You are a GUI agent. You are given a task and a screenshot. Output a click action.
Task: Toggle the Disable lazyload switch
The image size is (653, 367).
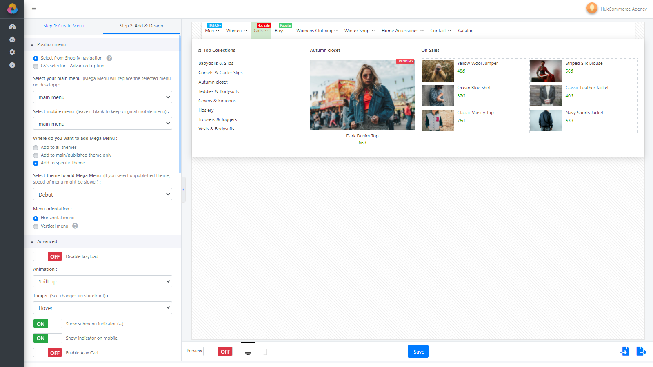pos(48,256)
